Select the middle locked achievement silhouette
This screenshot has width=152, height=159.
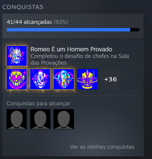point(40,119)
